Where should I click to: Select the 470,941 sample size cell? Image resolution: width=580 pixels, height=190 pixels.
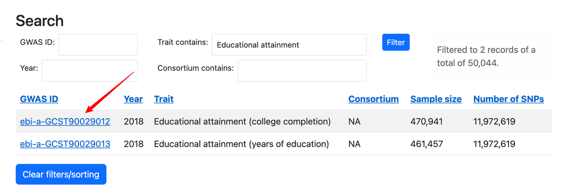click(x=426, y=122)
